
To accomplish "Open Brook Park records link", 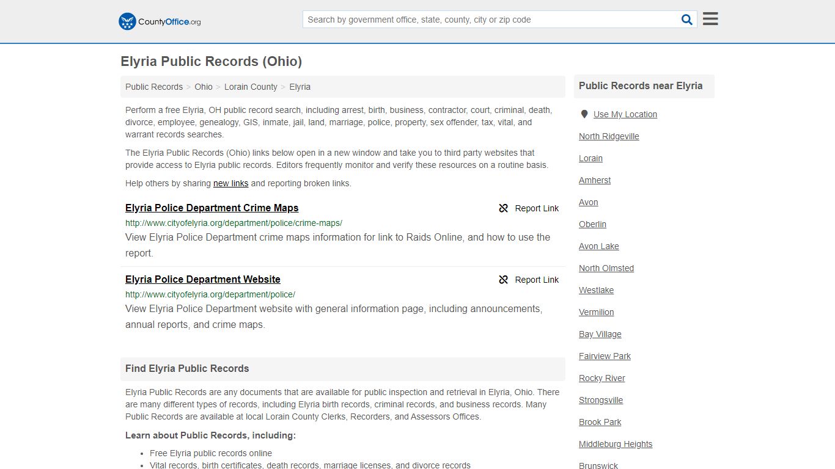I will coord(600,422).
